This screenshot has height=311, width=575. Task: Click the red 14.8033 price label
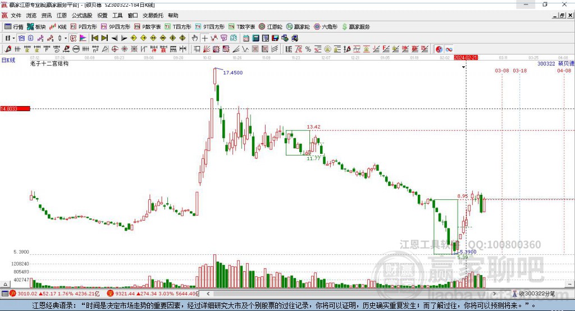coord(15,108)
